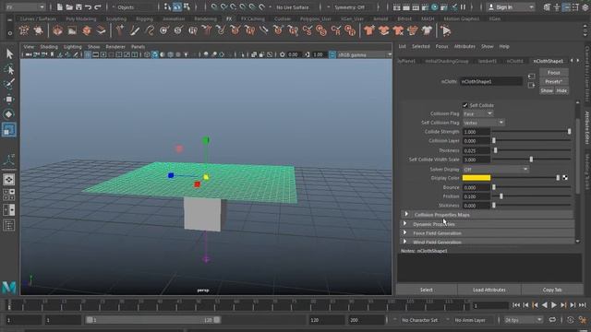Viewport: 591px width, 332px height.
Task: Activate the Lasso select tool
Action: [9, 70]
